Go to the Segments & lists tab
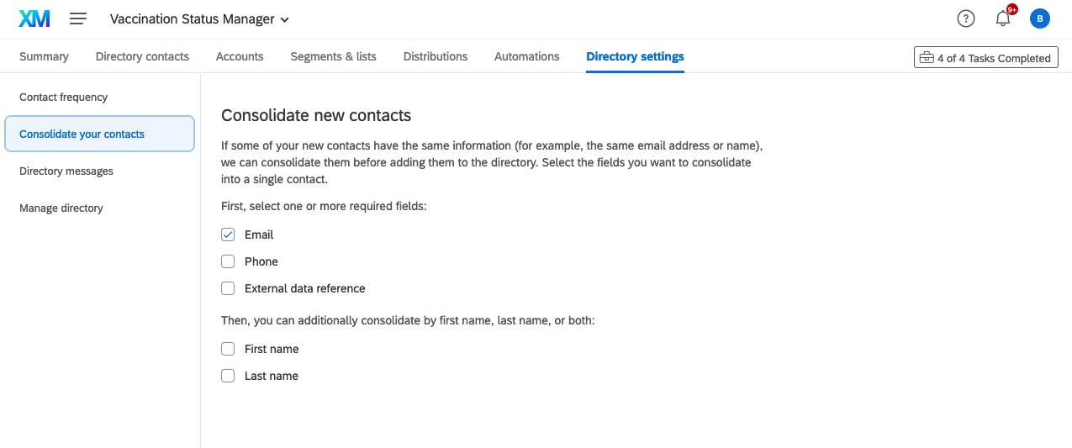This screenshot has width=1072, height=448. (x=333, y=56)
